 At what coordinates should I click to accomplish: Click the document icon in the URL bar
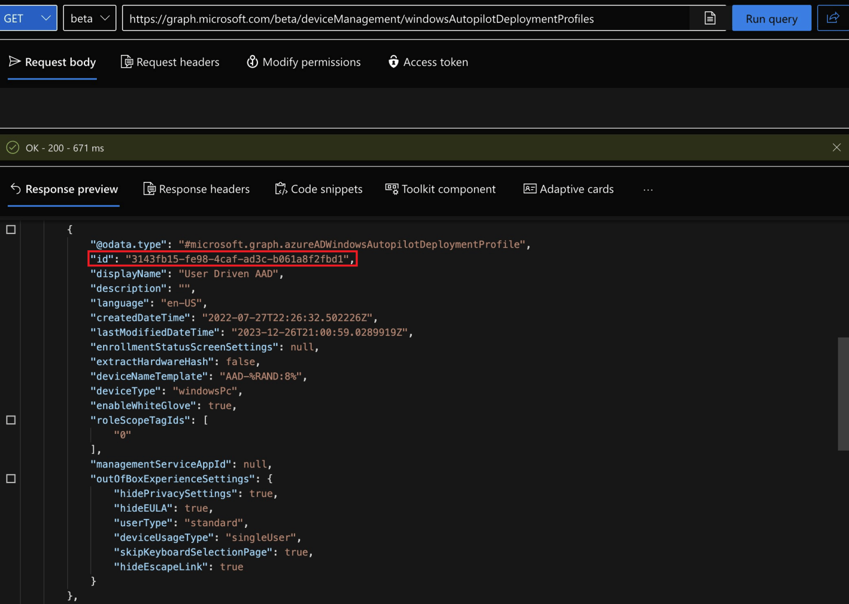click(710, 18)
